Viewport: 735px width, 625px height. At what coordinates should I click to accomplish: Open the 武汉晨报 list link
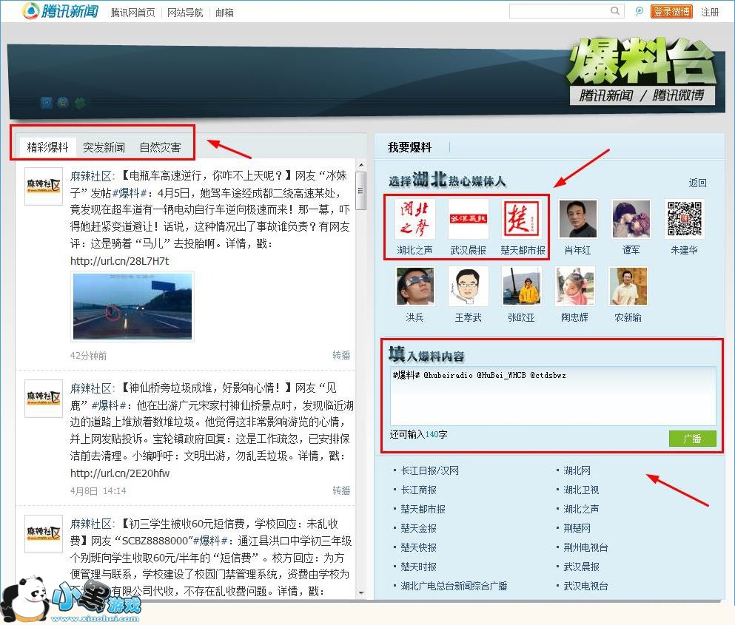(x=581, y=567)
